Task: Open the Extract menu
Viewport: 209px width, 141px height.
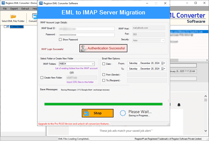Action: coord(25,9)
